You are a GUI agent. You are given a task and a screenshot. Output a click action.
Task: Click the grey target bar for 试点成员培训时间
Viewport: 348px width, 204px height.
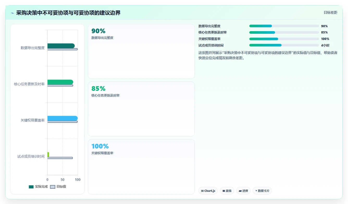click(60, 158)
